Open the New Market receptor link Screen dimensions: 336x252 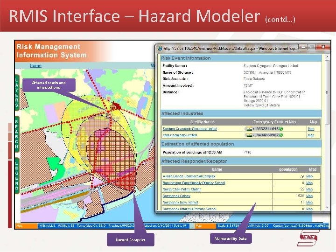180,203
